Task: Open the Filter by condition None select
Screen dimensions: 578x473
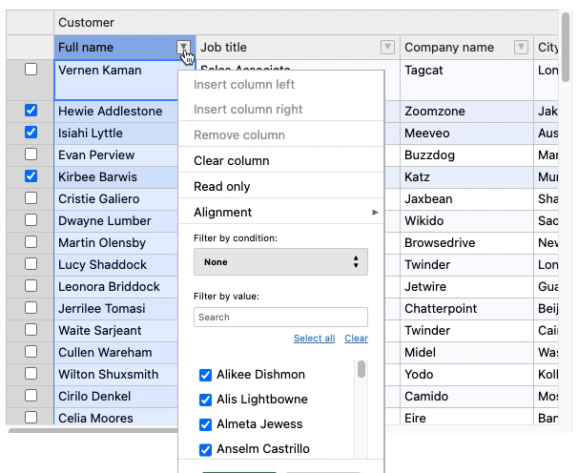Action: [x=280, y=261]
